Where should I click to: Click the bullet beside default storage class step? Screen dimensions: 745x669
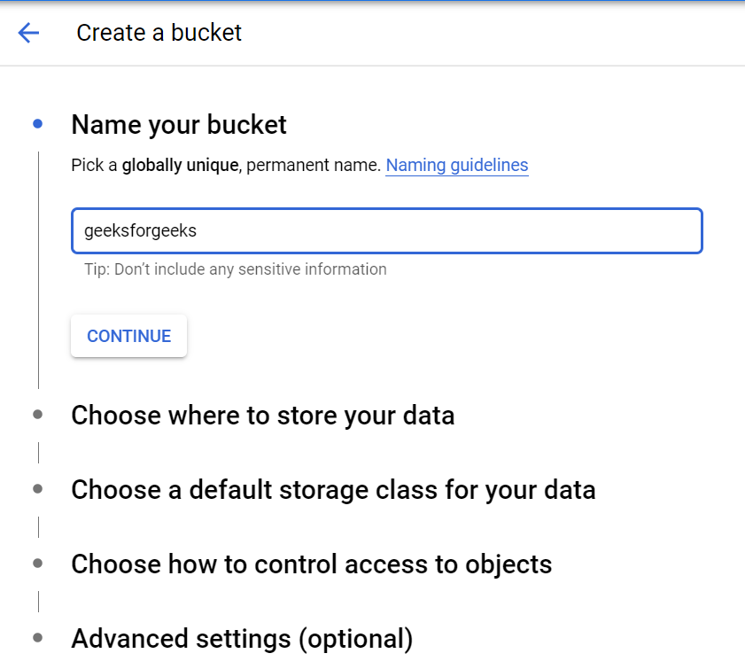point(37,489)
